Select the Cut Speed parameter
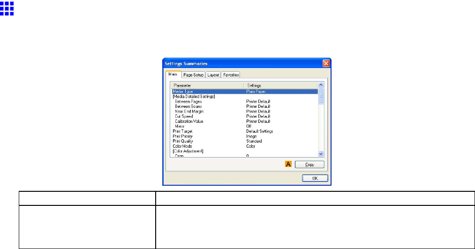Viewport: 475px width, 249px height. [184, 116]
